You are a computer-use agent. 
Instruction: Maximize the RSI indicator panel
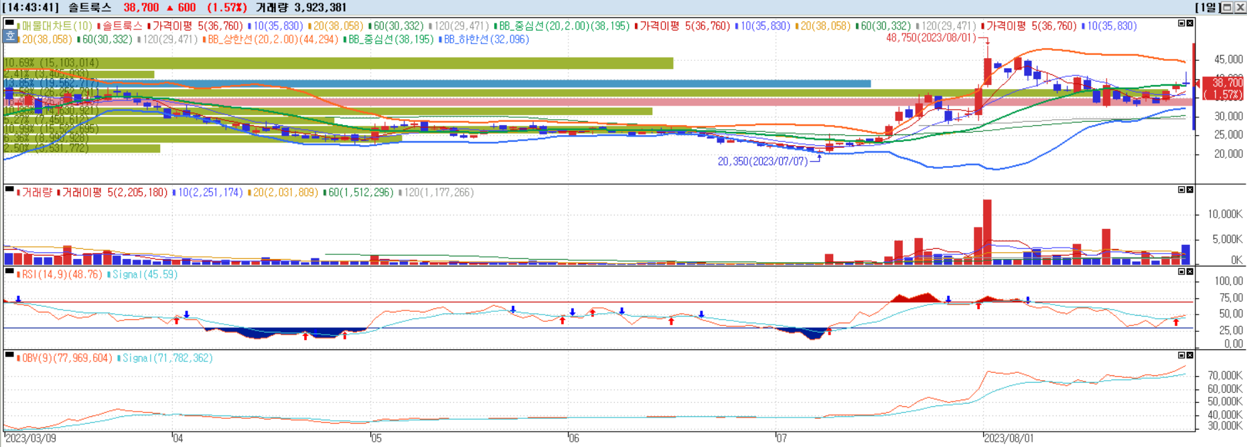click(x=1181, y=272)
